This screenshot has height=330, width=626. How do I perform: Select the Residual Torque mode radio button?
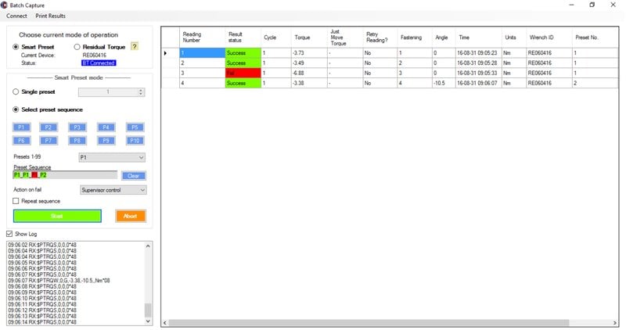tap(77, 47)
